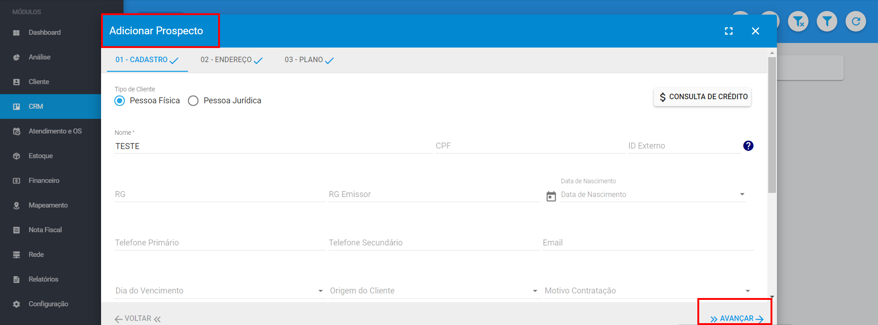The height and width of the screenshot is (325, 878).
Task: Open the Mapeamento module
Action: 50,205
